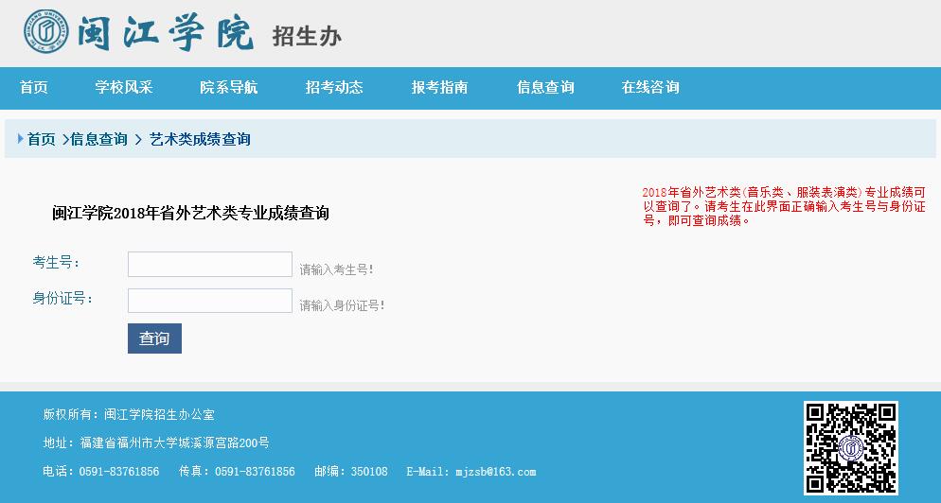Click the 考生号： field label
941x503 pixels.
(57, 263)
